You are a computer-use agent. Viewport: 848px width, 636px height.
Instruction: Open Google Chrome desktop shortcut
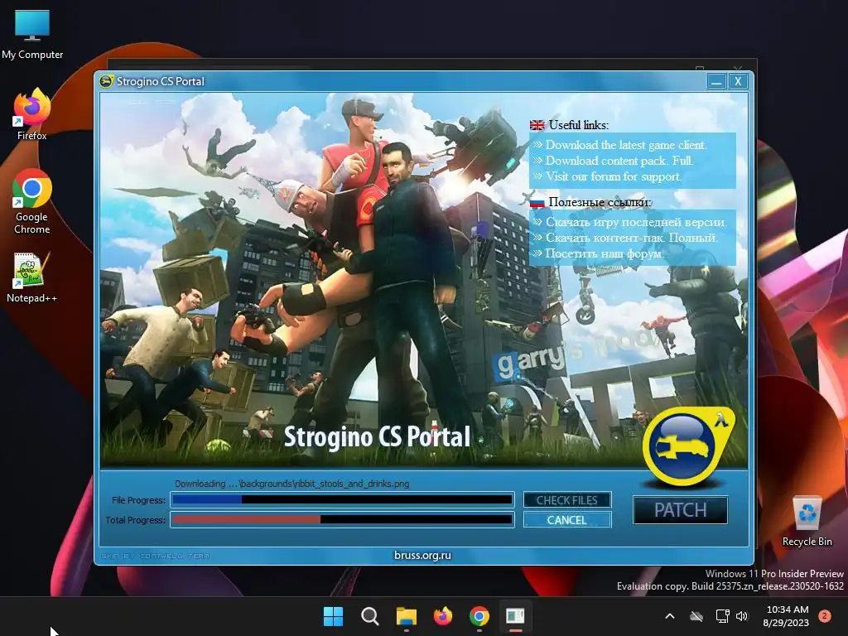coord(32,201)
